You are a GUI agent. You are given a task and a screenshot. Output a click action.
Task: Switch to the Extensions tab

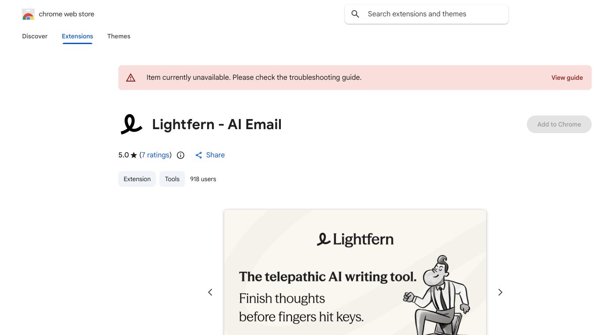[x=77, y=36]
